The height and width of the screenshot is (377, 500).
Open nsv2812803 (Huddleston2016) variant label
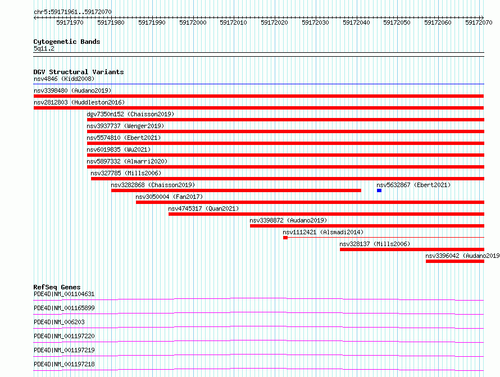point(79,102)
